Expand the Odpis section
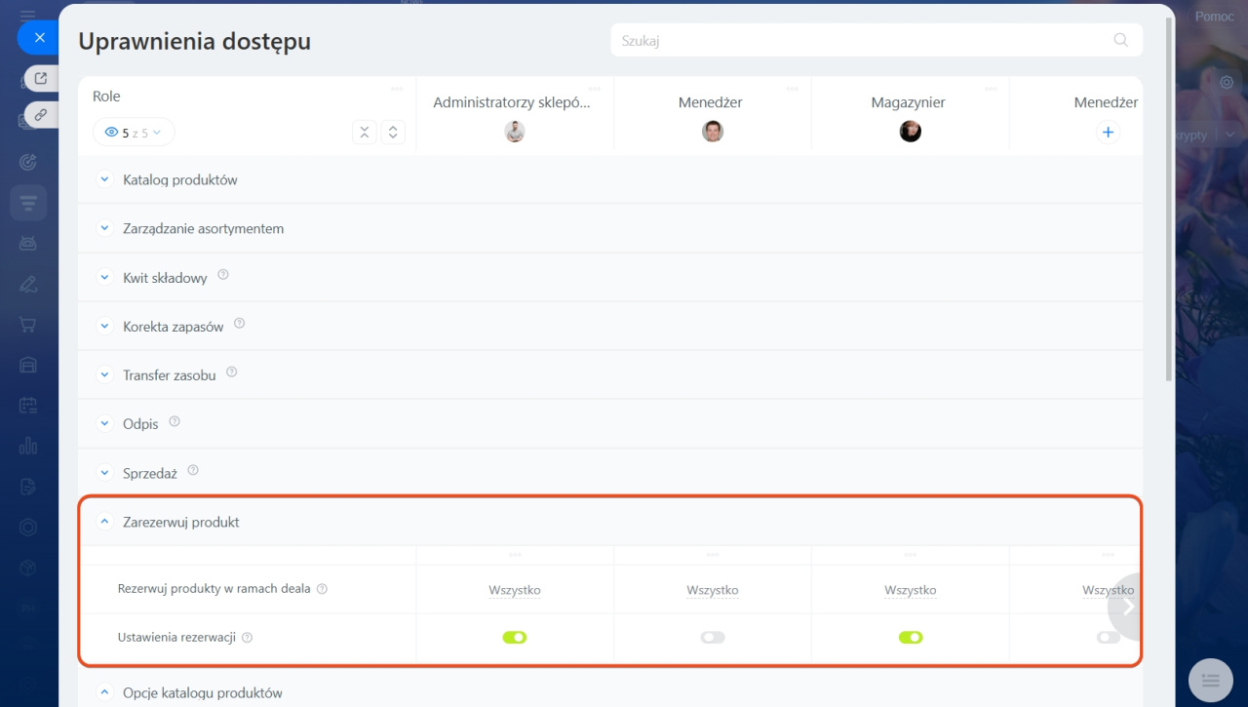This screenshot has height=707, width=1248. (105, 423)
